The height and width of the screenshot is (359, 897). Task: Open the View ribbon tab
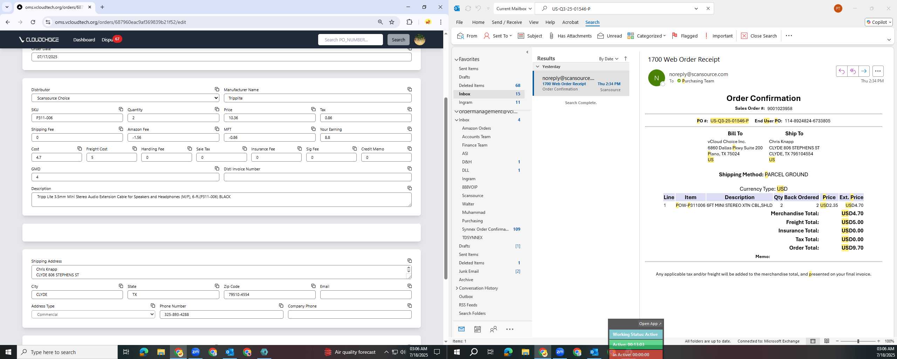tap(533, 22)
